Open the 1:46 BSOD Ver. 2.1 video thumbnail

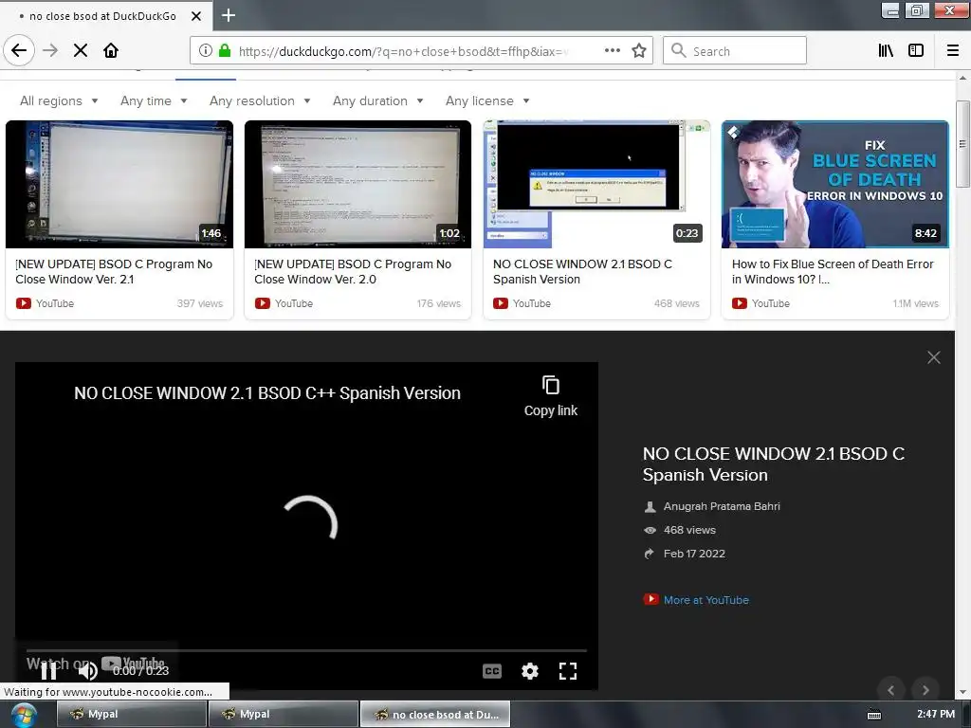[119, 184]
